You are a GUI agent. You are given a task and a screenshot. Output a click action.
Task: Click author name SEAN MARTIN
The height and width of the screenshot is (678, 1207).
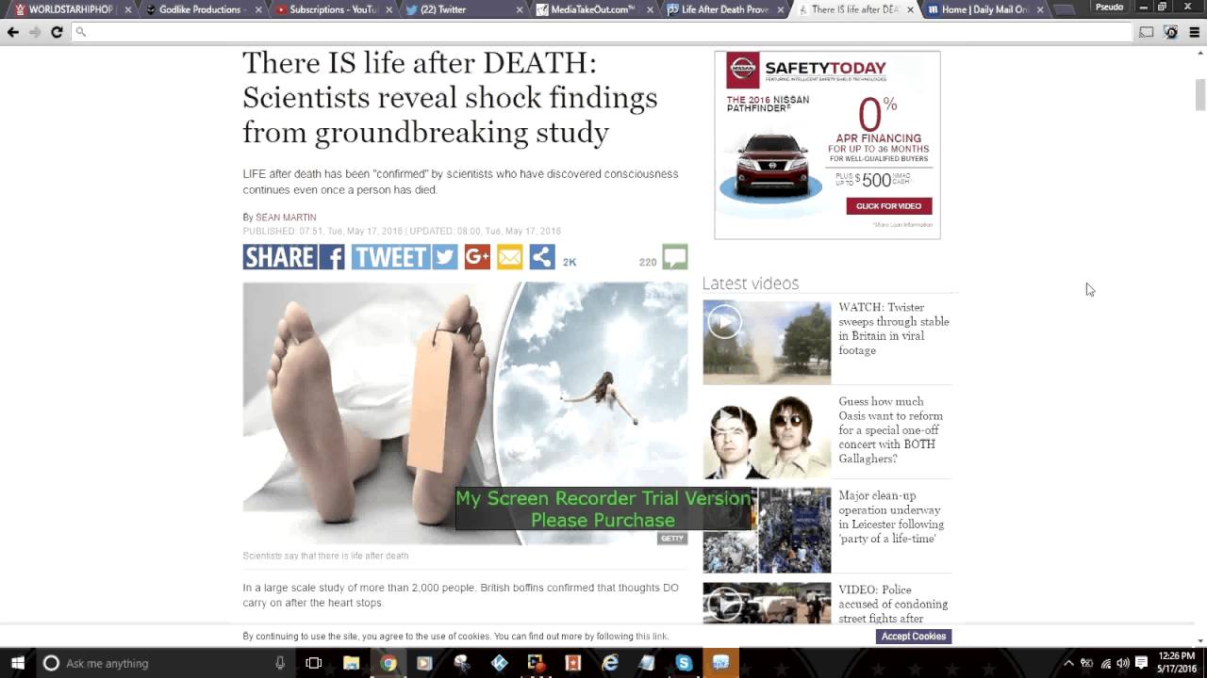(x=286, y=218)
